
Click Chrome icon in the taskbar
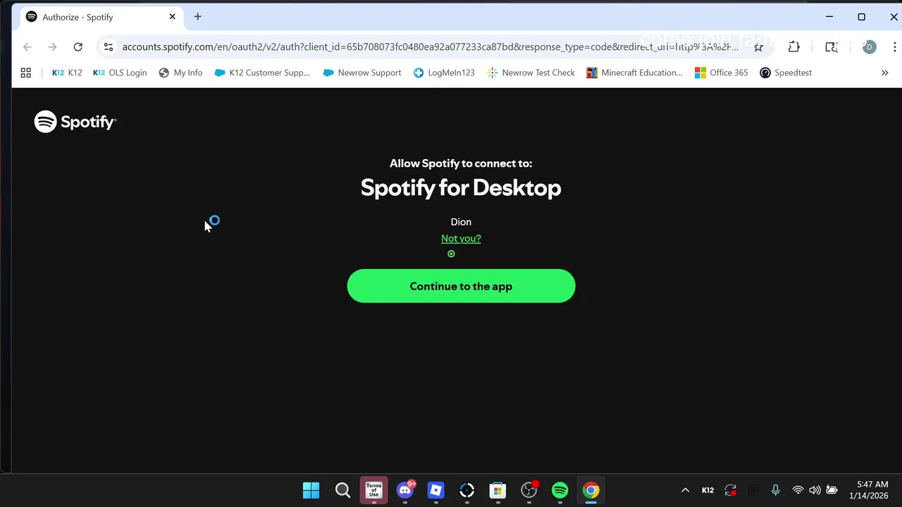[x=591, y=490]
